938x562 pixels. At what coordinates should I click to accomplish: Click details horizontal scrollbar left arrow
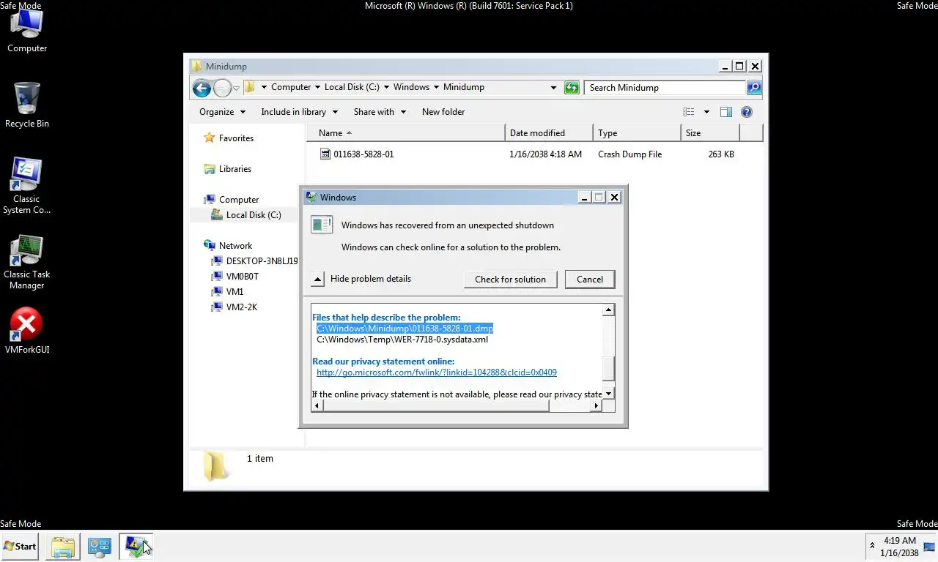click(317, 405)
